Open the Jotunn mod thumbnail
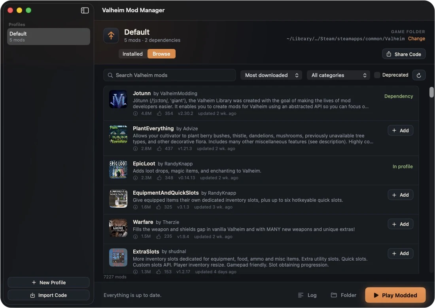Viewport: 435px width, 308px height. click(x=118, y=99)
